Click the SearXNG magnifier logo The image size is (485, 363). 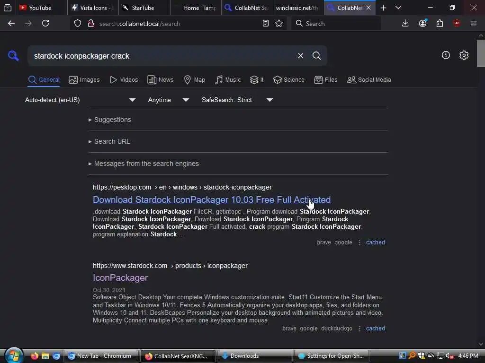coord(13,56)
